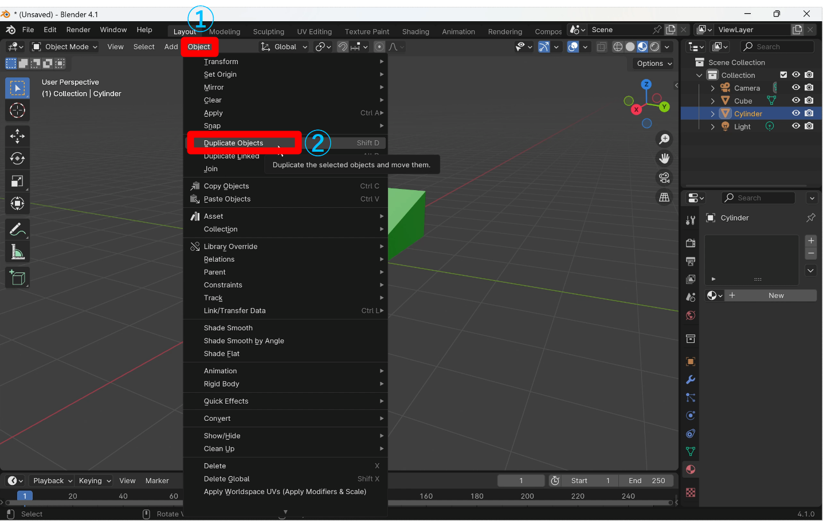Toggle X-ray mode in viewport header
Screen dimensions: 823x521
pos(601,47)
